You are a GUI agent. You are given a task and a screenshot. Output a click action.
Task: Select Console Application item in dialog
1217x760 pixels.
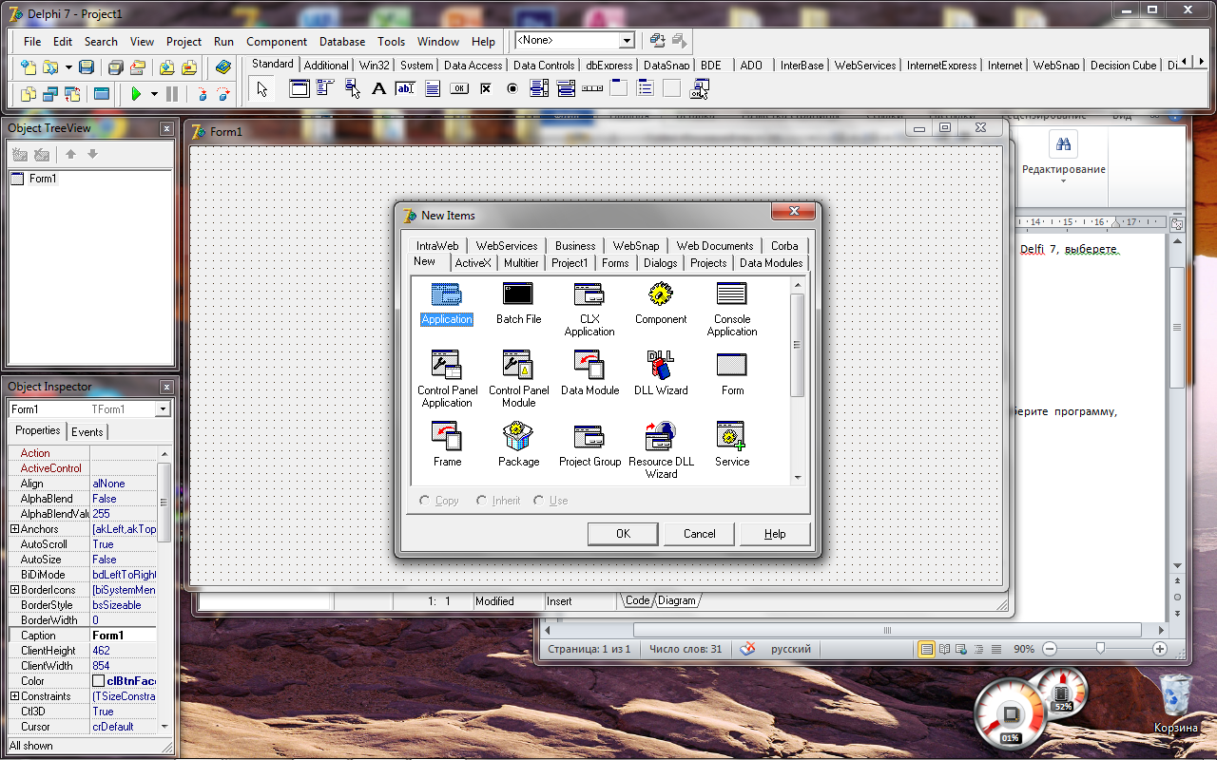732,309
